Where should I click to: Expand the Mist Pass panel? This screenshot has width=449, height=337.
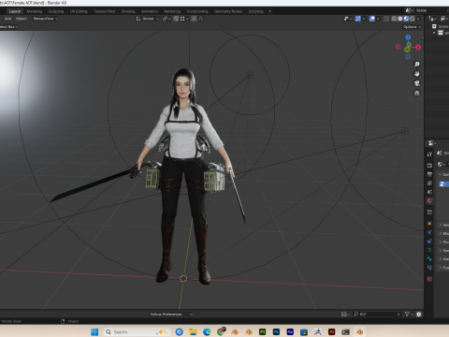coord(443,233)
